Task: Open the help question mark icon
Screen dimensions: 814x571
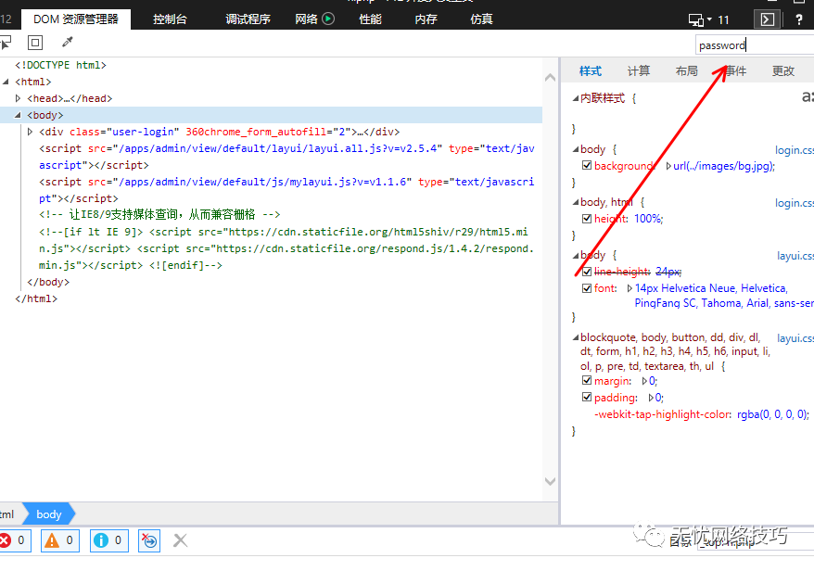Action: pos(799,19)
